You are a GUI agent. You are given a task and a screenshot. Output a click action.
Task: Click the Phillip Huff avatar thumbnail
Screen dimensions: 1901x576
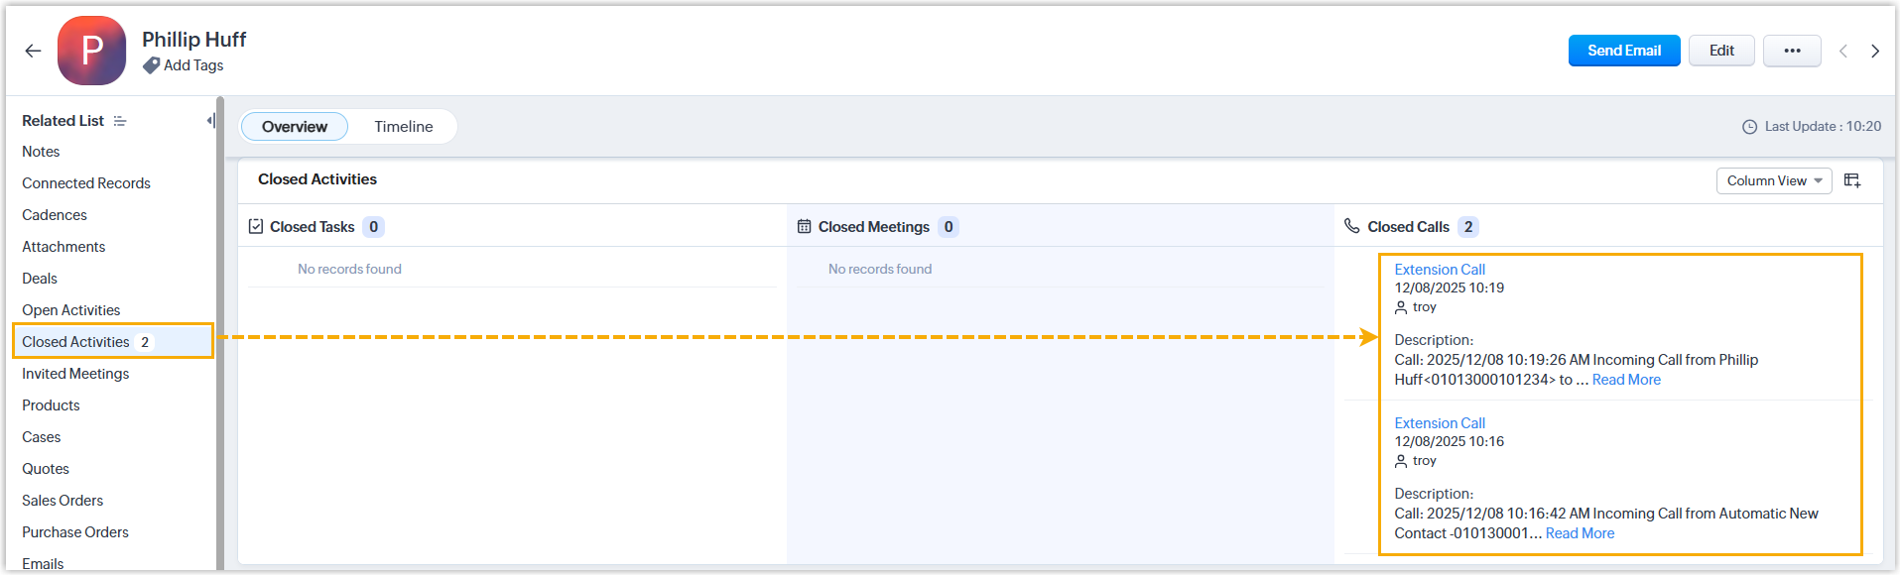[x=91, y=51]
